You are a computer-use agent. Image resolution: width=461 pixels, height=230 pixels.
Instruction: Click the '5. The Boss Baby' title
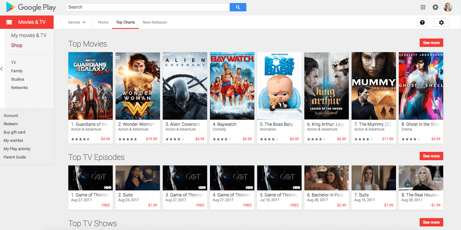tap(277, 124)
